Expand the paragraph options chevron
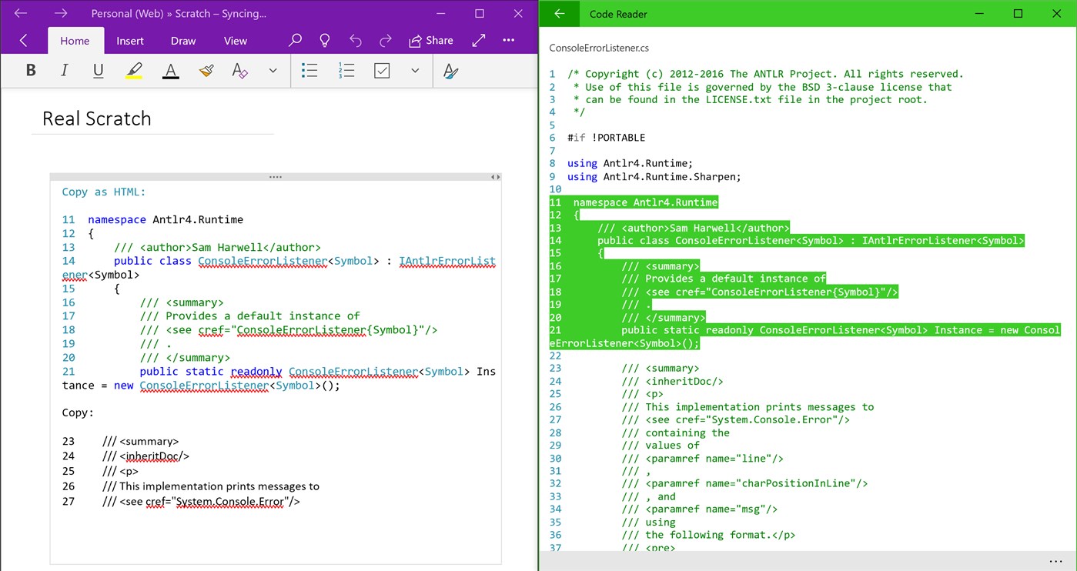Viewport: 1077px width, 571px height. click(415, 71)
